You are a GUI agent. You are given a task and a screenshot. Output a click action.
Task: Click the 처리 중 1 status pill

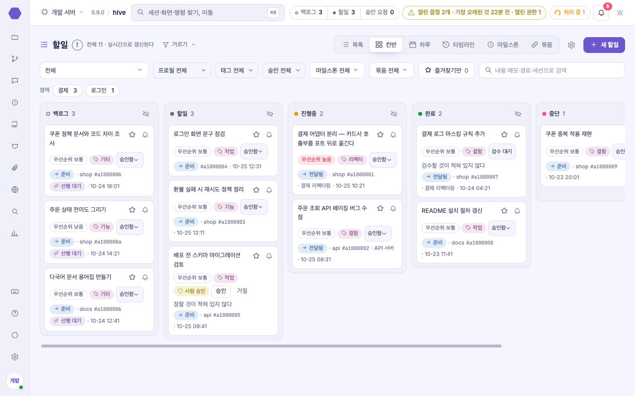(x=569, y=12)
